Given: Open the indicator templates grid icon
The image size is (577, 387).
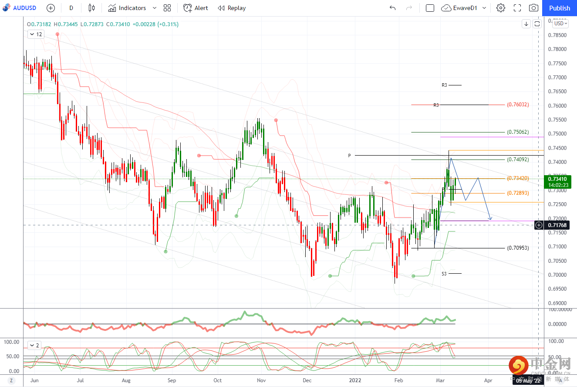Looking at the screenshot, I should (167, 8).
